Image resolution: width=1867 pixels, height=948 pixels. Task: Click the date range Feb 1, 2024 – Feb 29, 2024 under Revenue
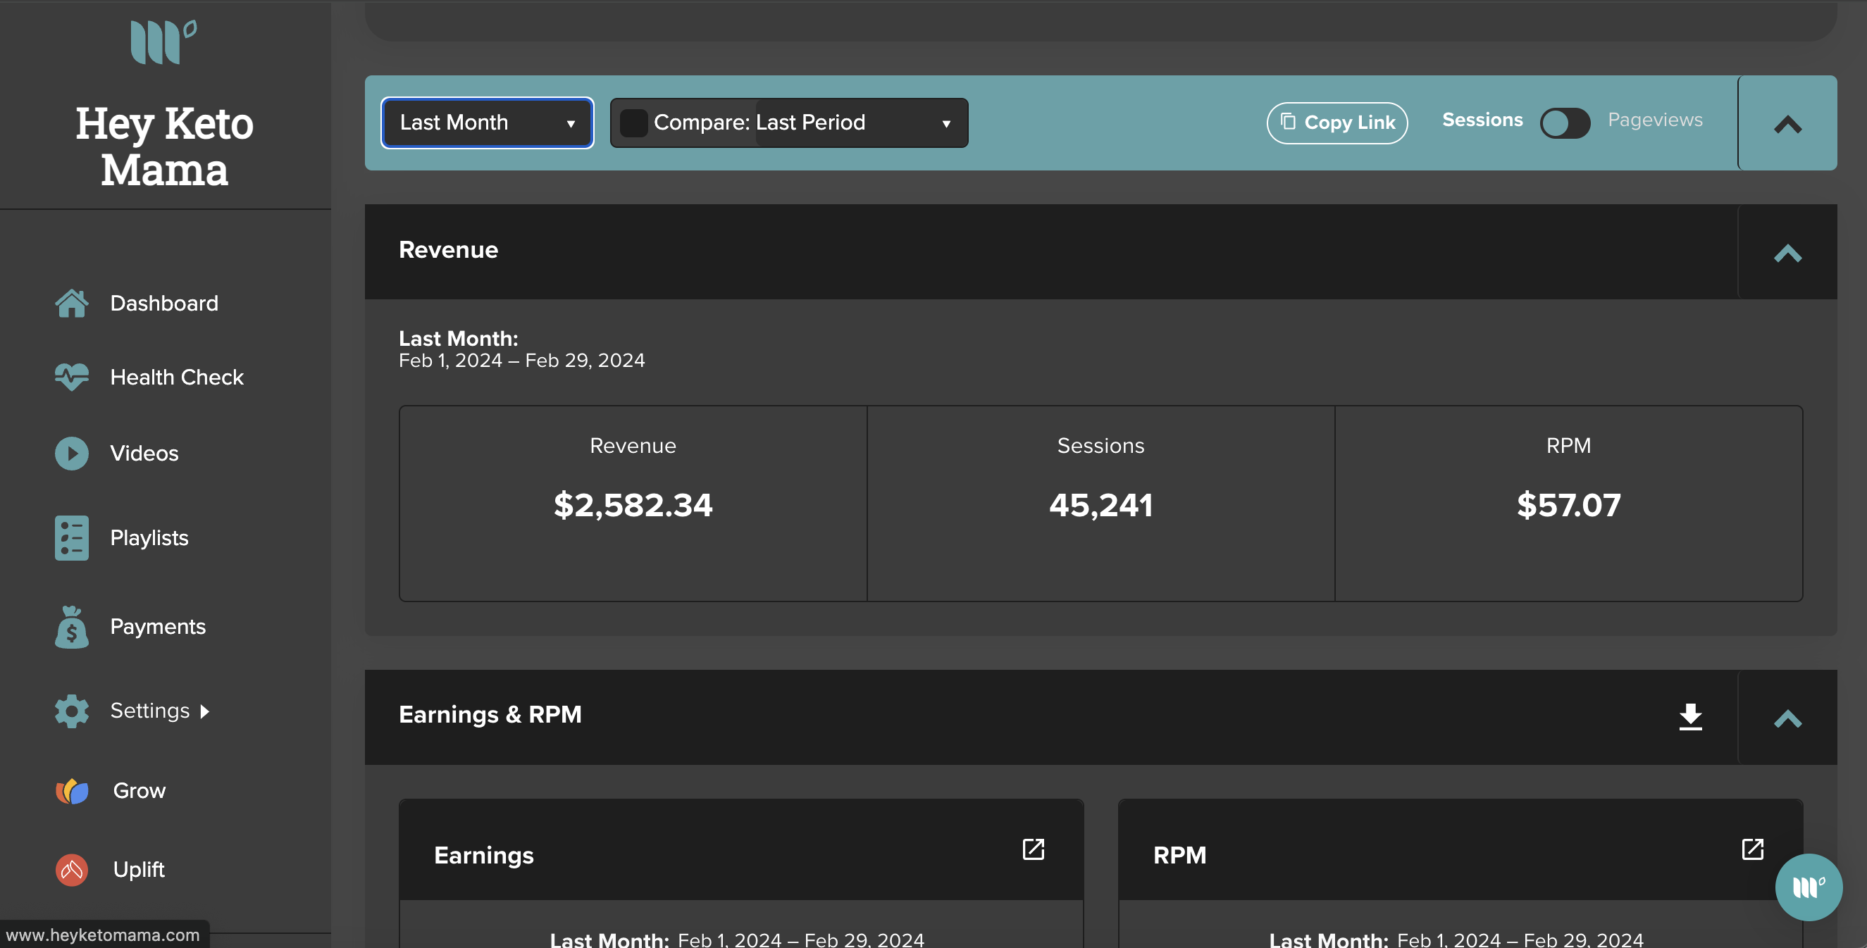point(521,360)
